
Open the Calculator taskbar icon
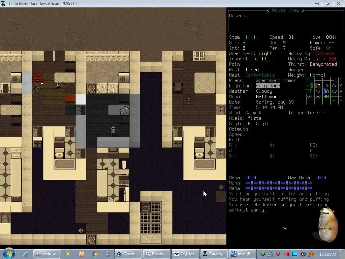(107, 254)
